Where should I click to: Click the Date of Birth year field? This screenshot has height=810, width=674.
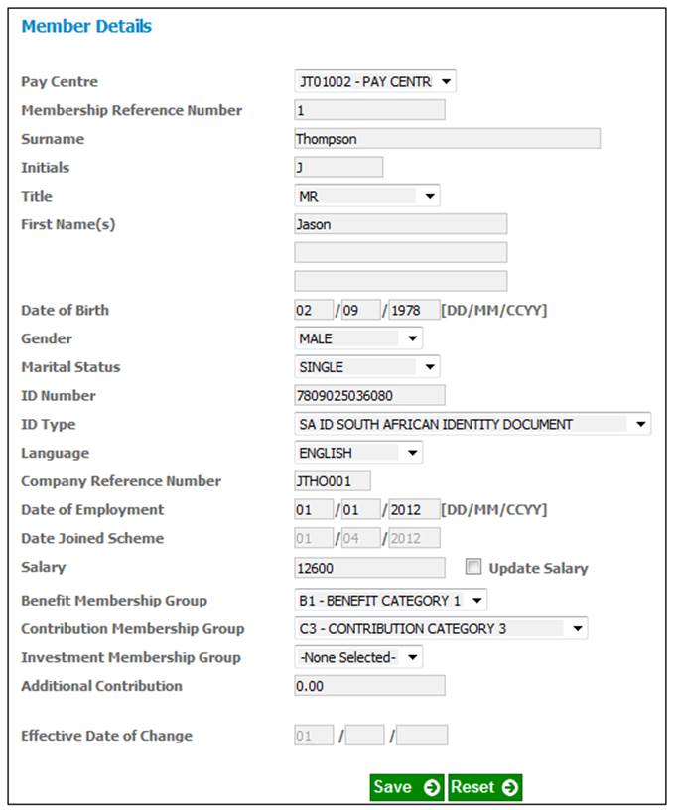click(414, 310)
